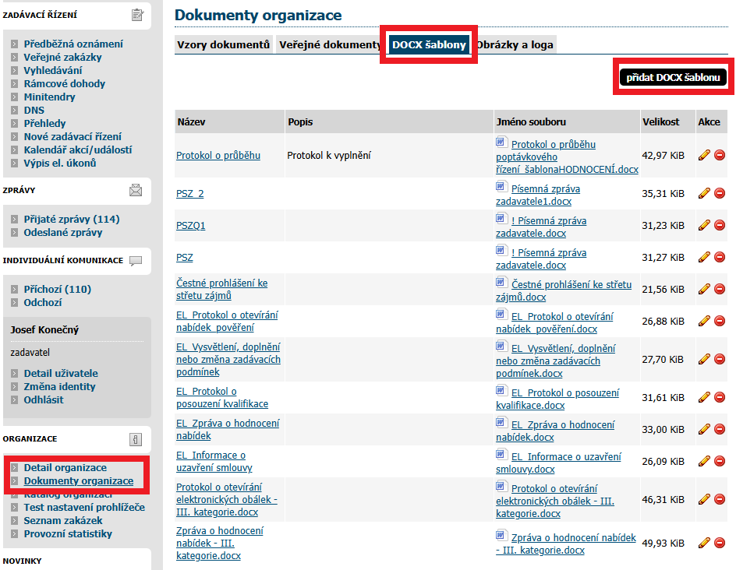The height and width of the screenshot is (570, 736).
Task: Click red delete icon for PSZ_2 row
Action: 719,194
